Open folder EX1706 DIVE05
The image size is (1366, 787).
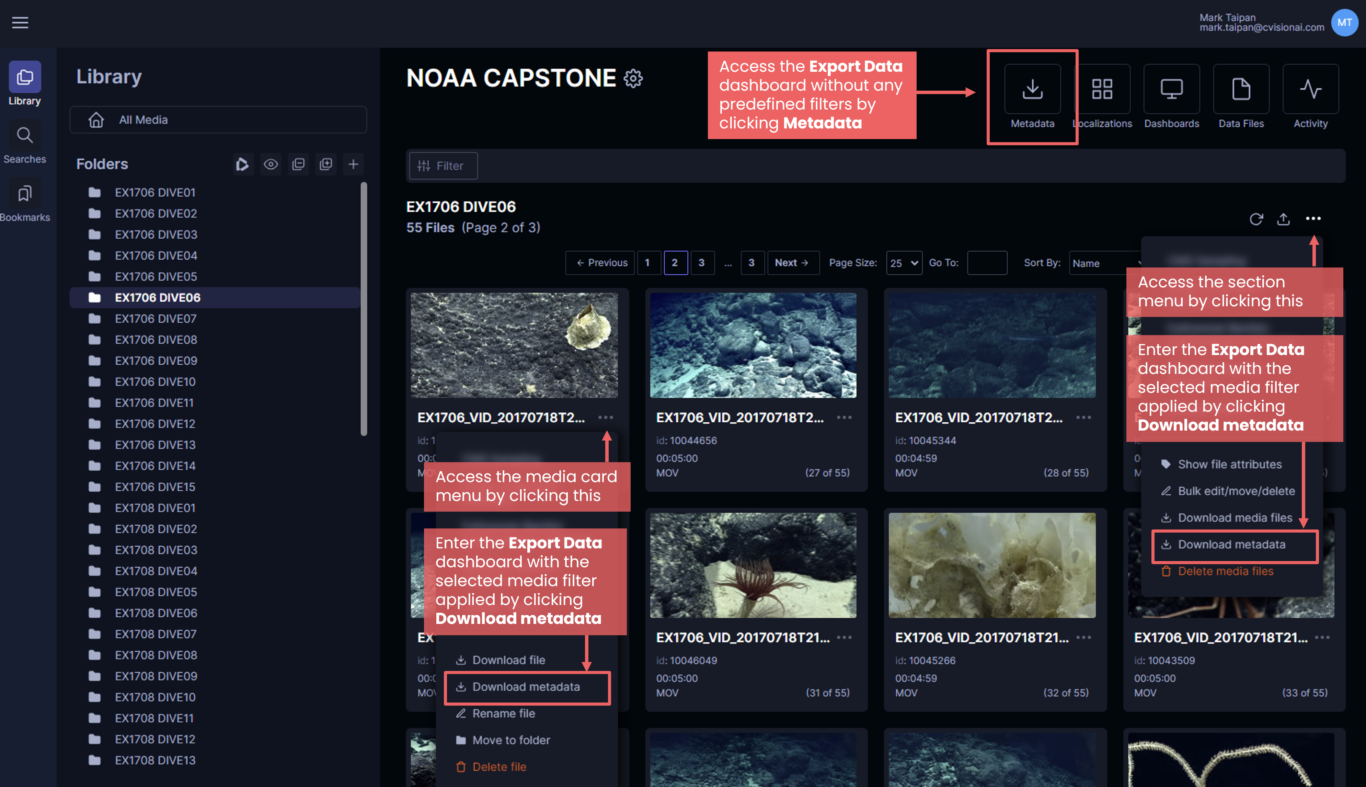[215, 276]
